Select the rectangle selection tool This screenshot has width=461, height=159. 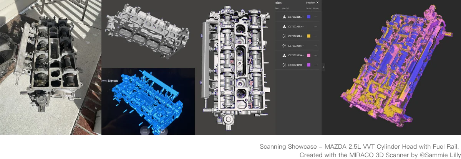145,131
